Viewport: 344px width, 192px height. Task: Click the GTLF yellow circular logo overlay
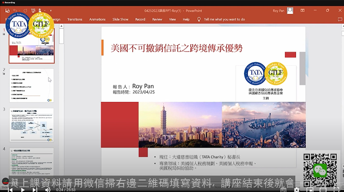[x=41, y=25]
